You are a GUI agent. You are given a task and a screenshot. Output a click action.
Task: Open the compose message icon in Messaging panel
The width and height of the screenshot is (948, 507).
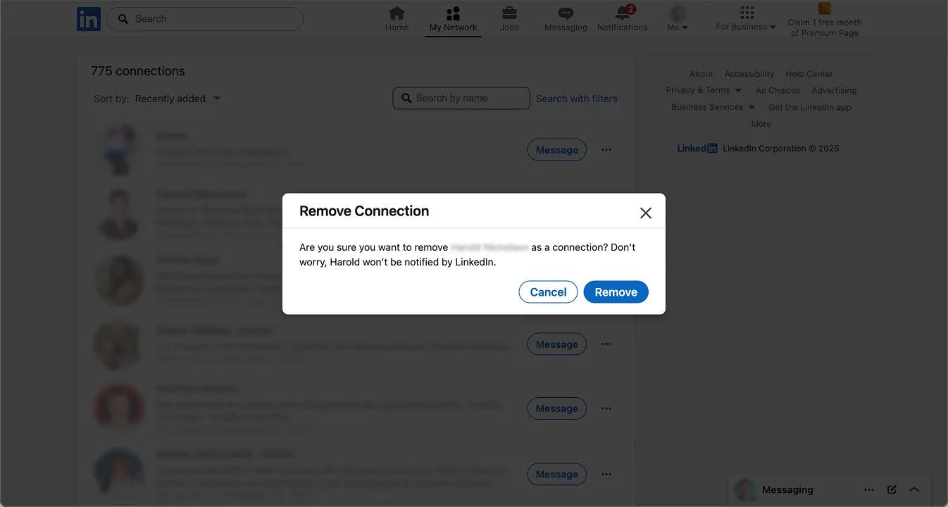[892, 489]
